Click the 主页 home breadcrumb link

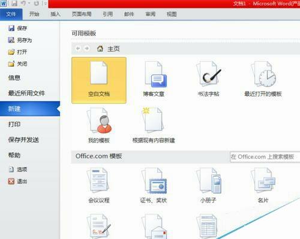[113, 49]
